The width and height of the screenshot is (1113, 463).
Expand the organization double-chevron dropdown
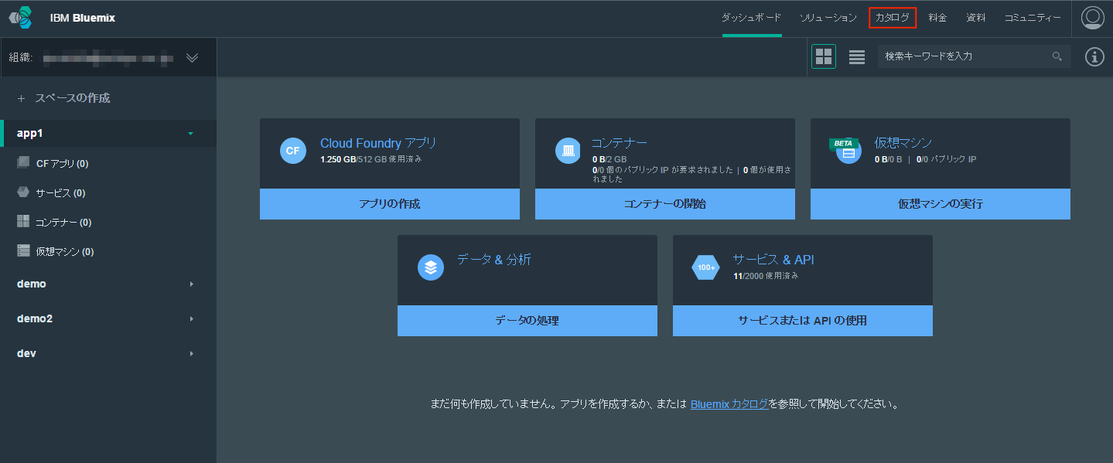coord(193,57)
